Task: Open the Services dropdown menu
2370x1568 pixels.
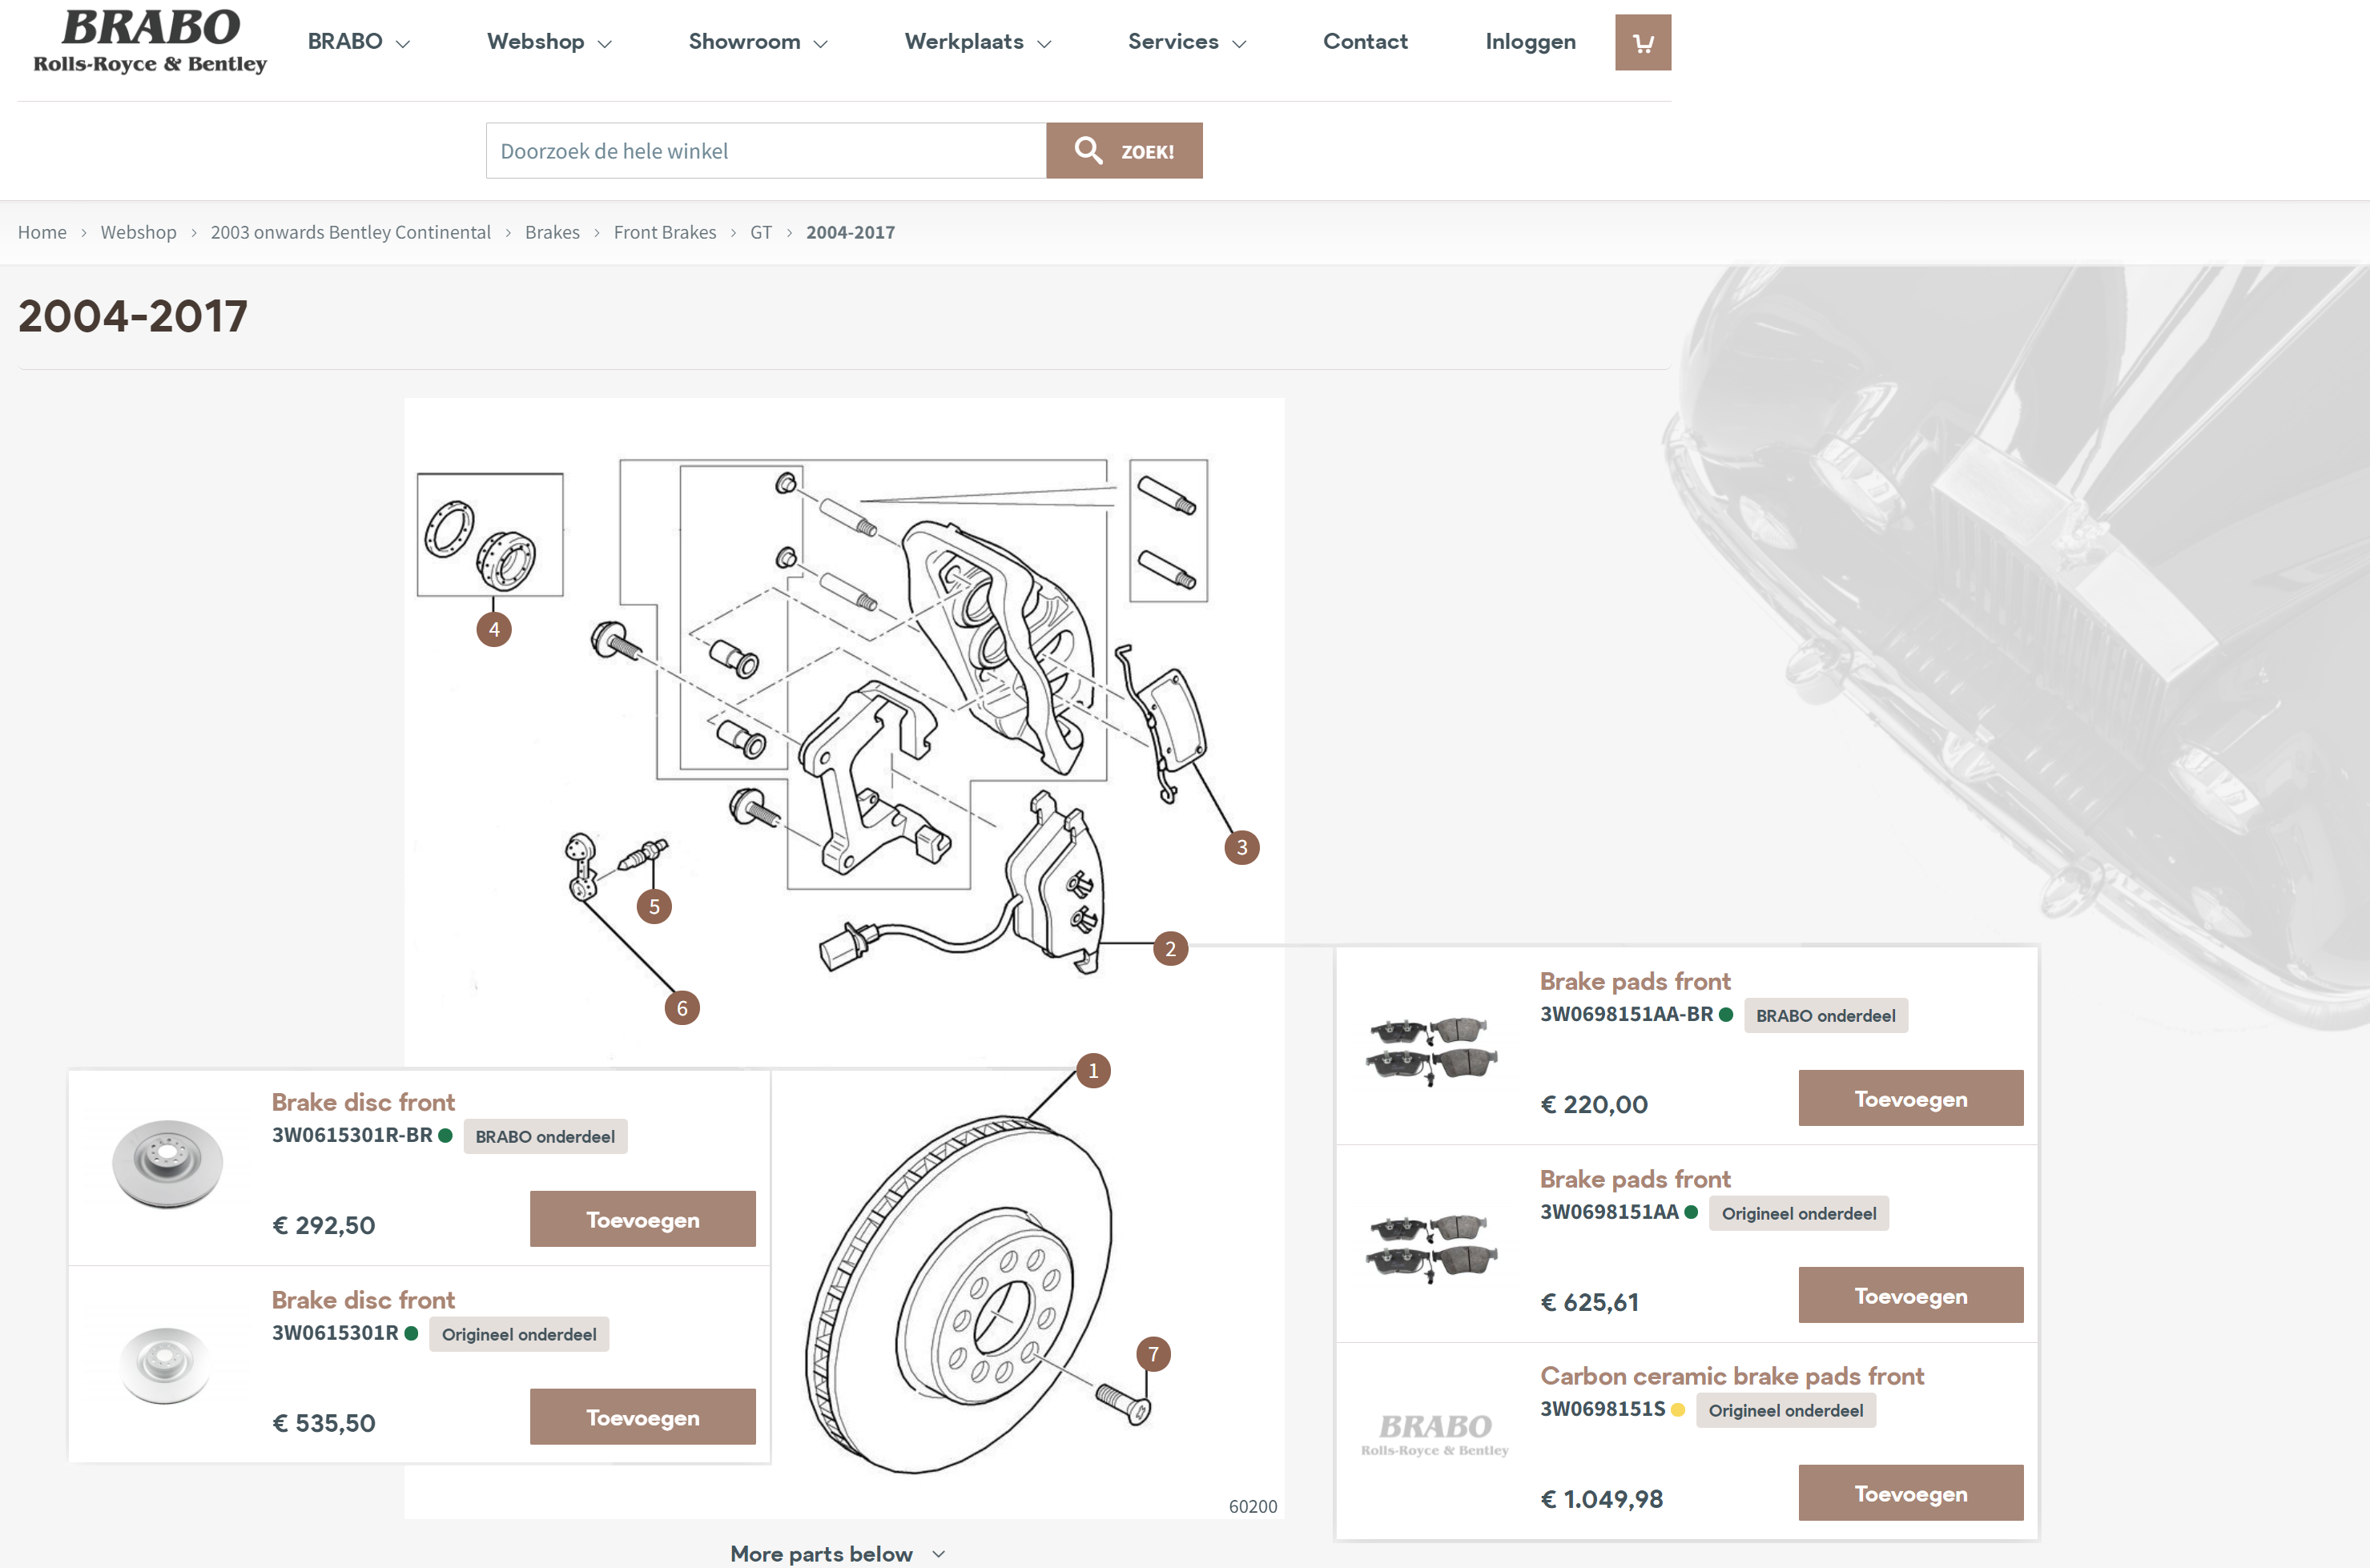Action: pyautogui.click(x=1186, y=42)
